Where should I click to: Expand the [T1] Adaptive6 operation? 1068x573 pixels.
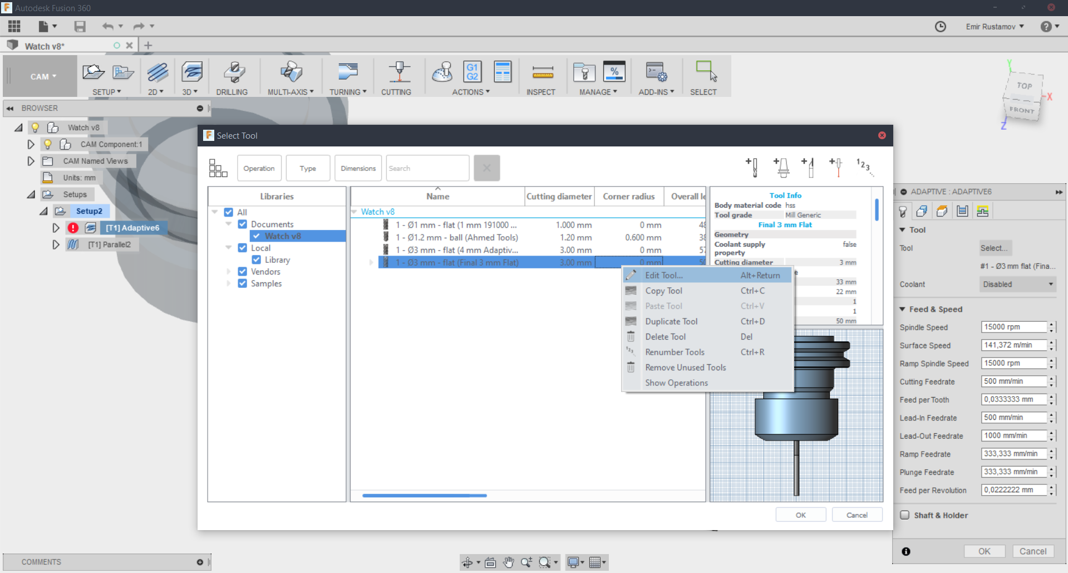(56, 228)
